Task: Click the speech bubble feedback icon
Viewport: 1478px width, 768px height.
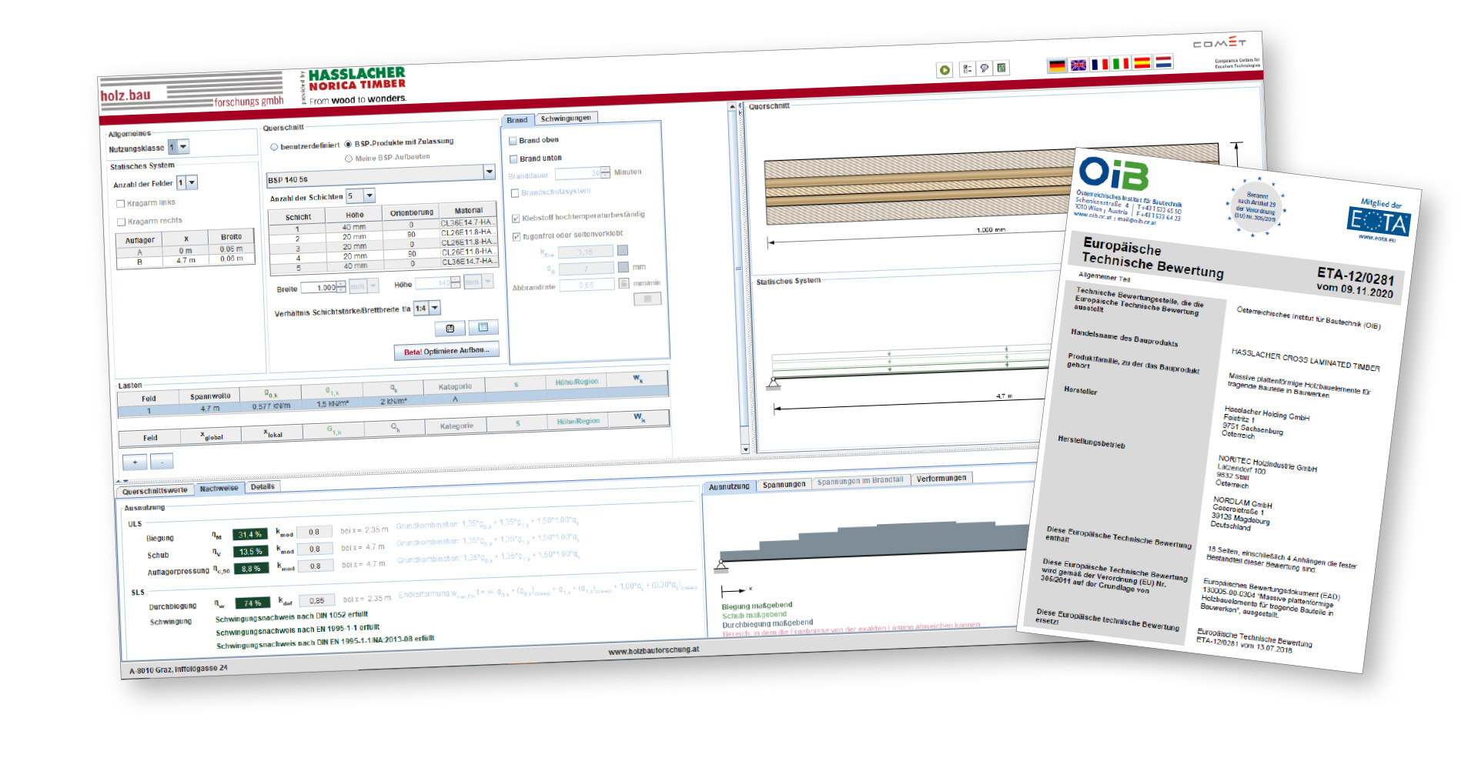Action: [984, 68]
